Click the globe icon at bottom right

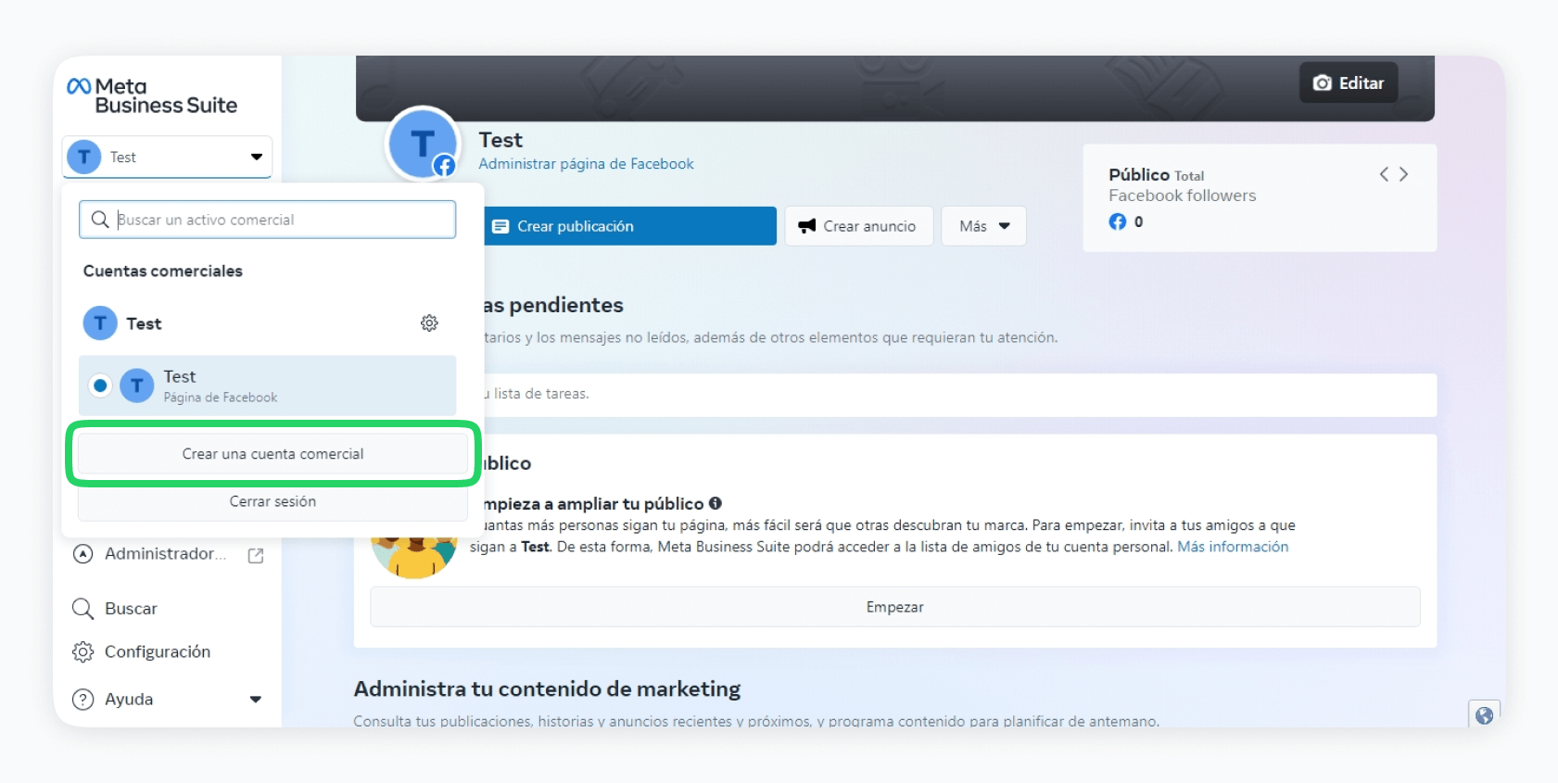click(x=1485, y=715)
